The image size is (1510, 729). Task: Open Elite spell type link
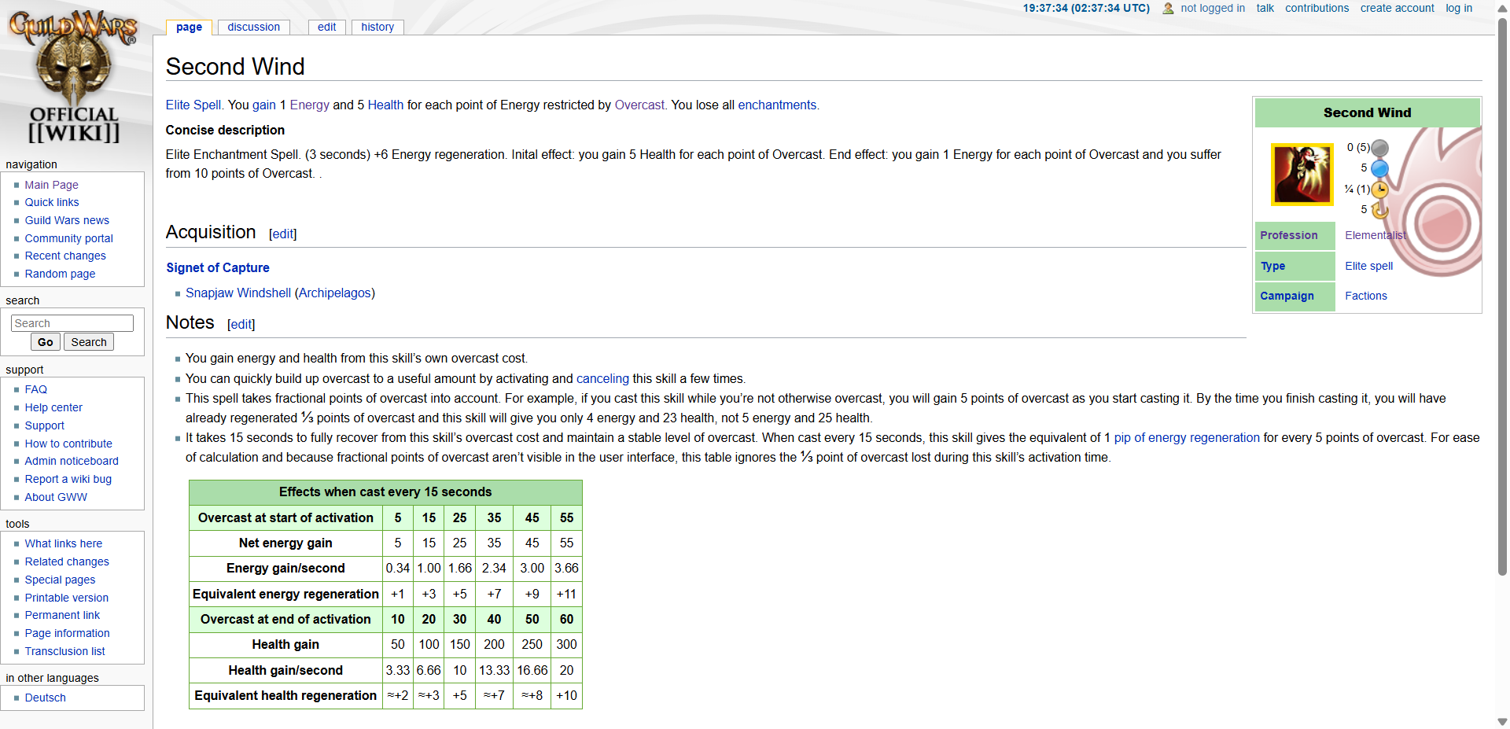[x=1368, y=266]
